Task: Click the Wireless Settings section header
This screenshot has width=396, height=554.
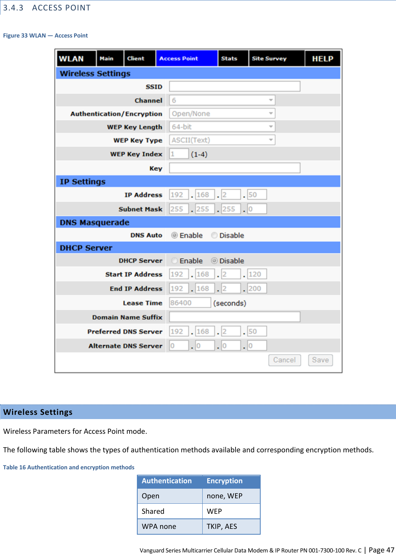Action: 198,73
